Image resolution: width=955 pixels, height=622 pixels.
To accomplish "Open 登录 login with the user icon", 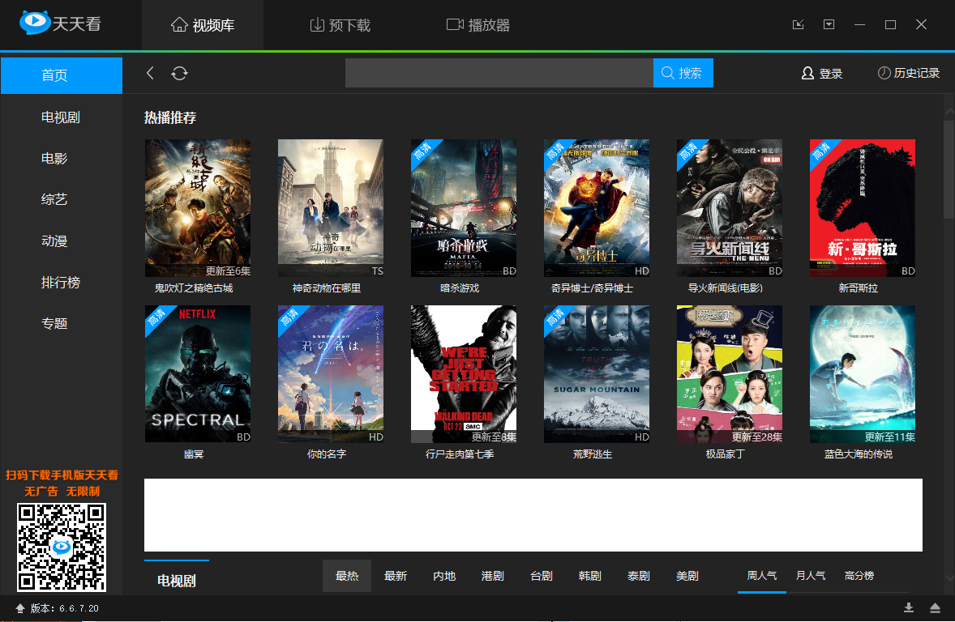I will [821, 74].
